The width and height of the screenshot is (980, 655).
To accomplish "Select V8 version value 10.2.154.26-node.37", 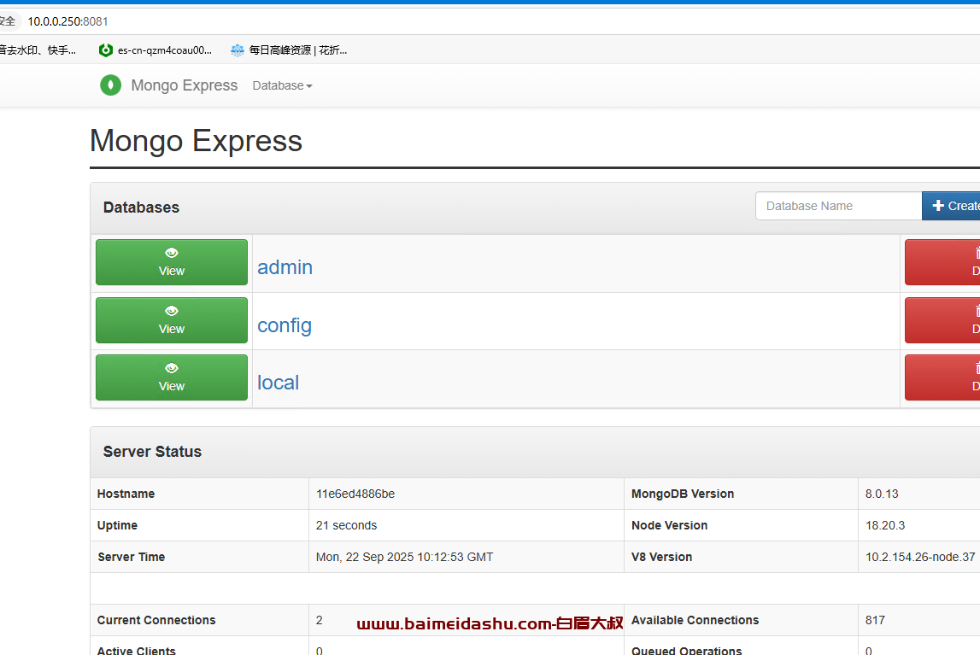I will pos(920,557).
